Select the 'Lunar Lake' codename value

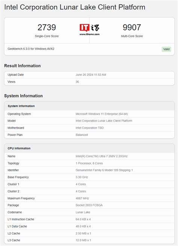pos(83,212)
